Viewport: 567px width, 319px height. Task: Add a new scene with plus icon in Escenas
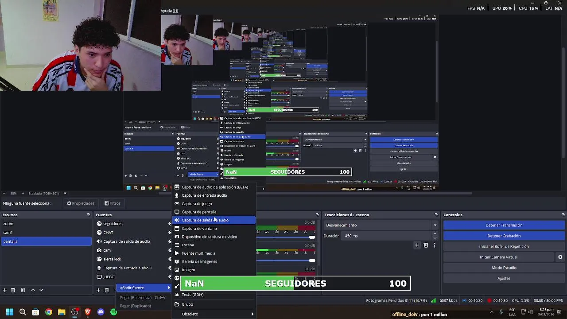pyautogui.click(x=4, y=290)
